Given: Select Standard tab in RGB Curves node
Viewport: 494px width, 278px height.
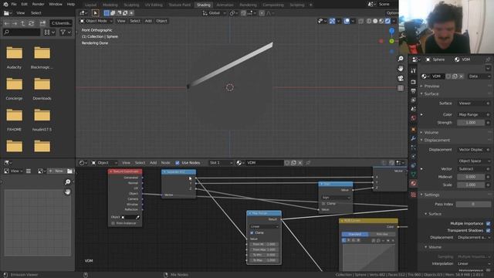Looking at the screenshot, I should (355, 234).
